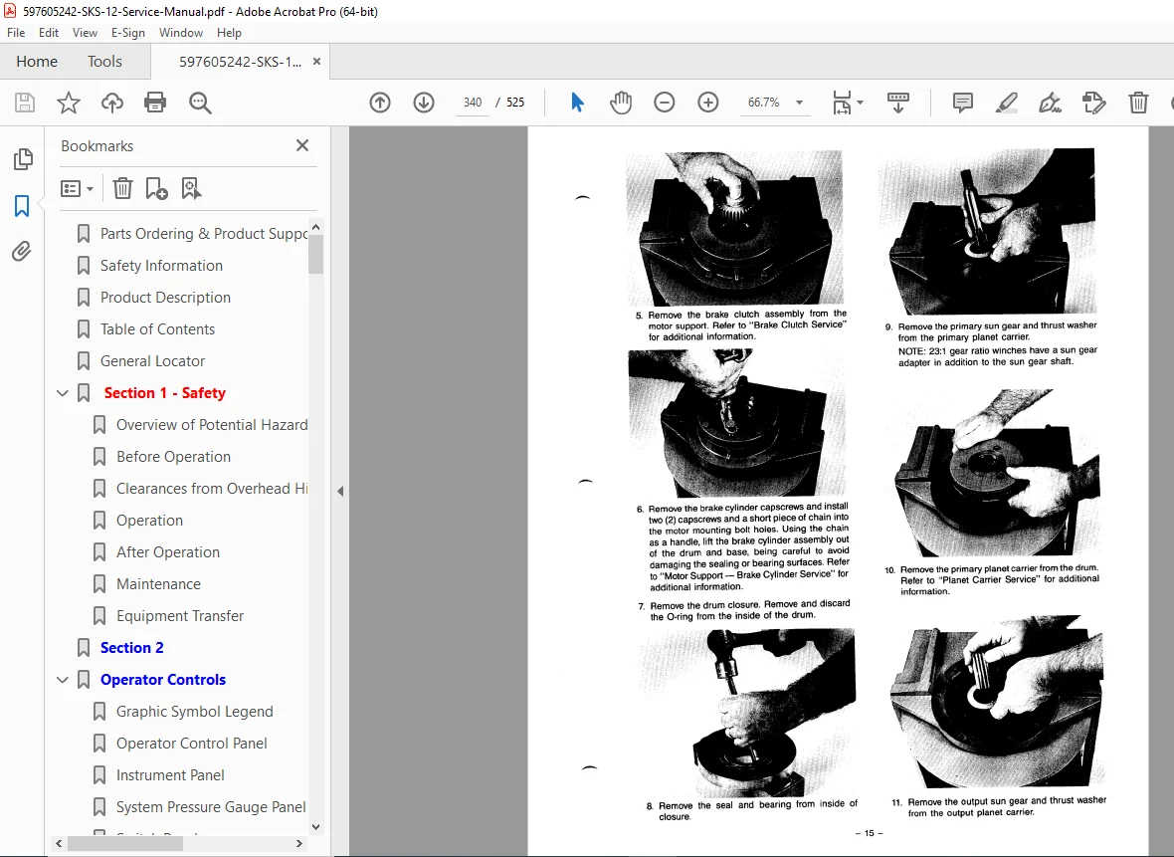The height and width of the screenshot is (857, 1174).
Task: Open Before Operation bookmark
Action: click(174, 456)
